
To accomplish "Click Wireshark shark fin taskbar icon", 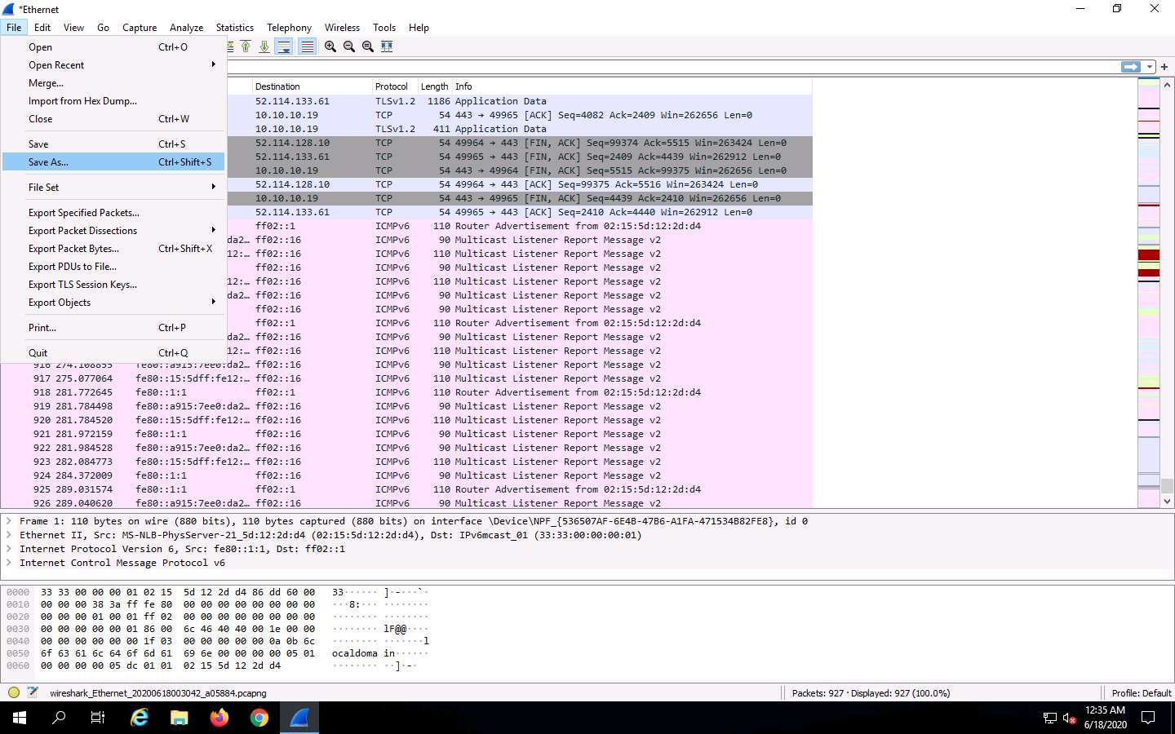I will point(299,718).
